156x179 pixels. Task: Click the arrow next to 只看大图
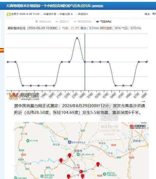(x=72, y=14)
